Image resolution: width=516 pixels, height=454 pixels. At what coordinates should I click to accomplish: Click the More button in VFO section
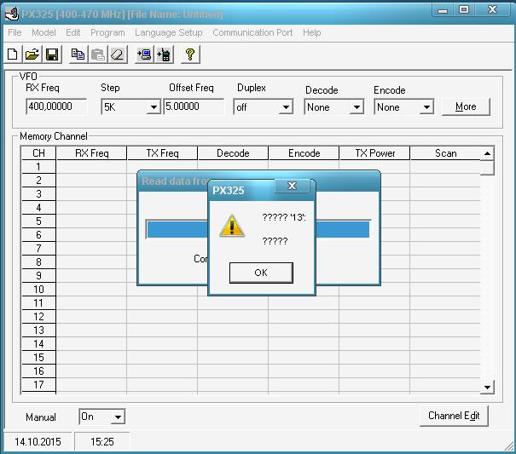[x=466, y=106]
